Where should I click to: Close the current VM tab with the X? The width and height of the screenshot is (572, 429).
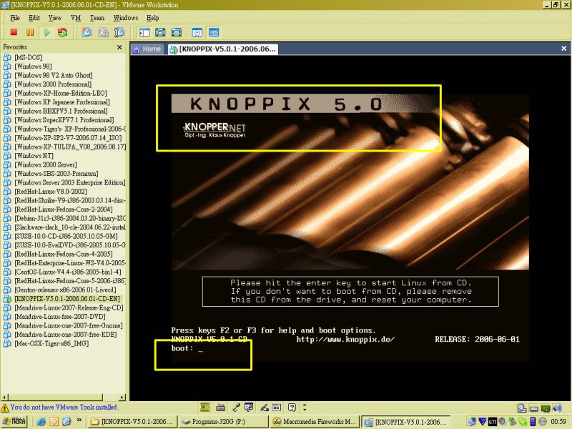(563, 48)
